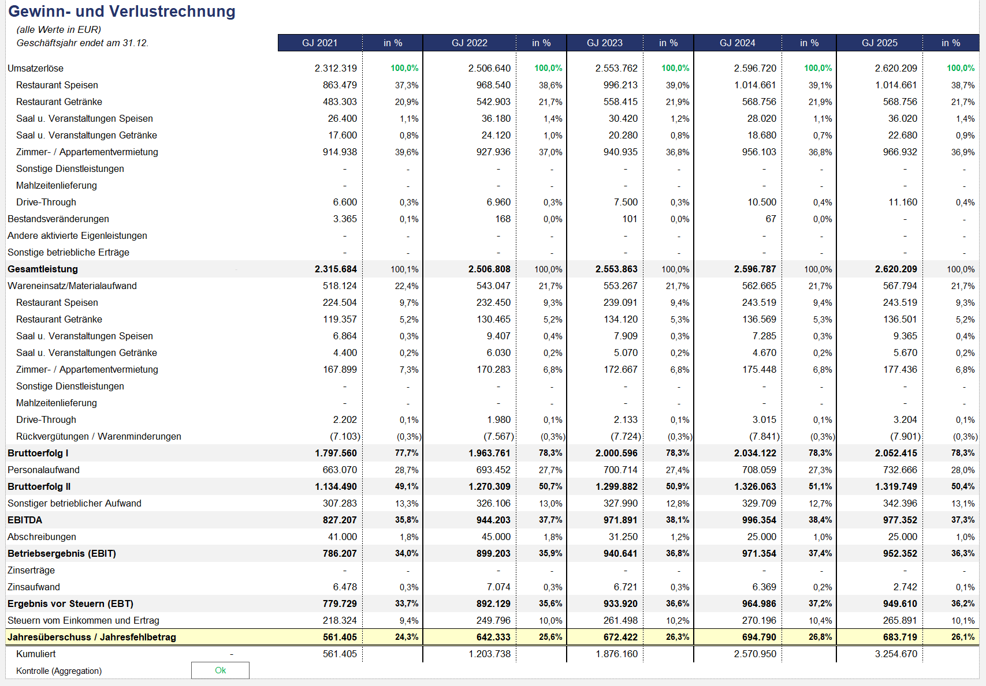Select the GJ 2022 column header
Viewport: 986px width, 686px height.
[469, 43]
